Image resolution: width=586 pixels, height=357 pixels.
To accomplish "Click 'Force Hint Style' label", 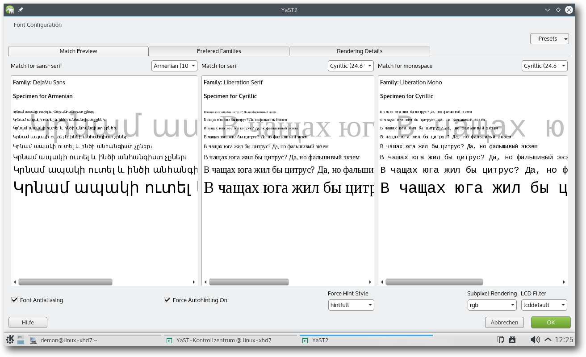I will pos(348,293).
